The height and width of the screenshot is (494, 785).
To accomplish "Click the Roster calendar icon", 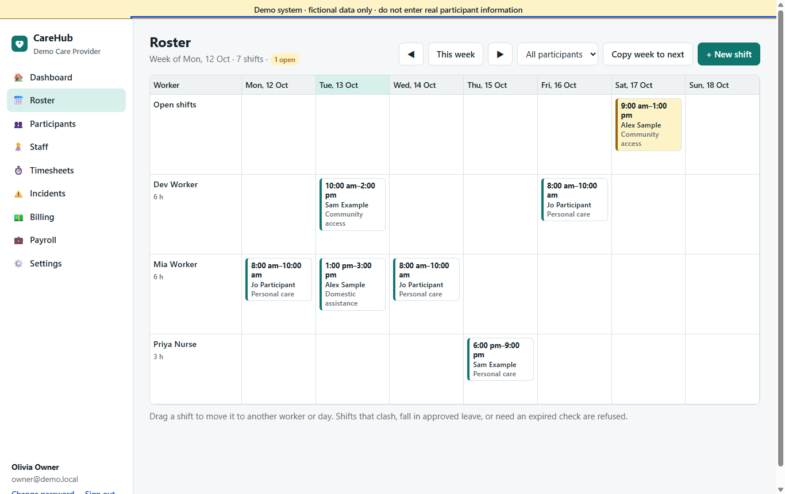I will (x=18, y=101).
